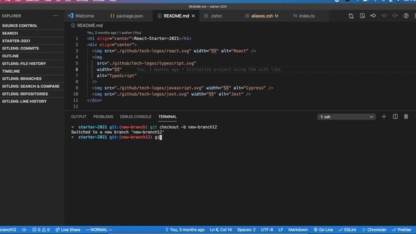The width and height of the screenshot is (416, 234).
Task: Click line 5 with typescript.svg src
Action: pyautogui.click(x=146, y=64)
